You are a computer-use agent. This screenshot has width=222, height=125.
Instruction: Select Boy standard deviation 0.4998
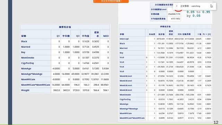[x=96, y=52]
